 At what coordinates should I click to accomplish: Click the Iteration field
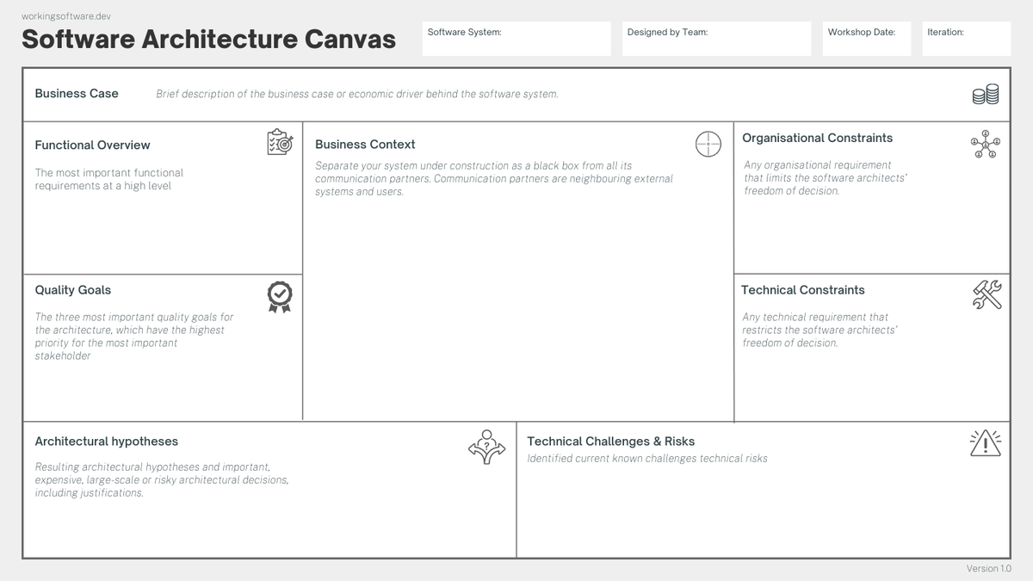click(967, 39)
